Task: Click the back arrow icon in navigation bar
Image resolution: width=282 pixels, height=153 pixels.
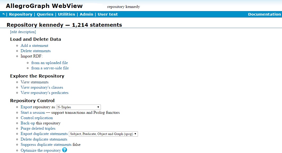Action: [3, 14]
